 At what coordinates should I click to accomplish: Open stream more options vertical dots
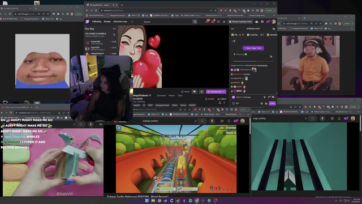pyautogui.click(x=224, y=103)
